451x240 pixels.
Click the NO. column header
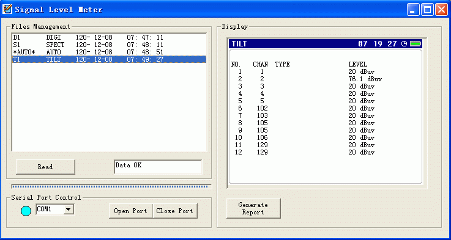point(236,64)
